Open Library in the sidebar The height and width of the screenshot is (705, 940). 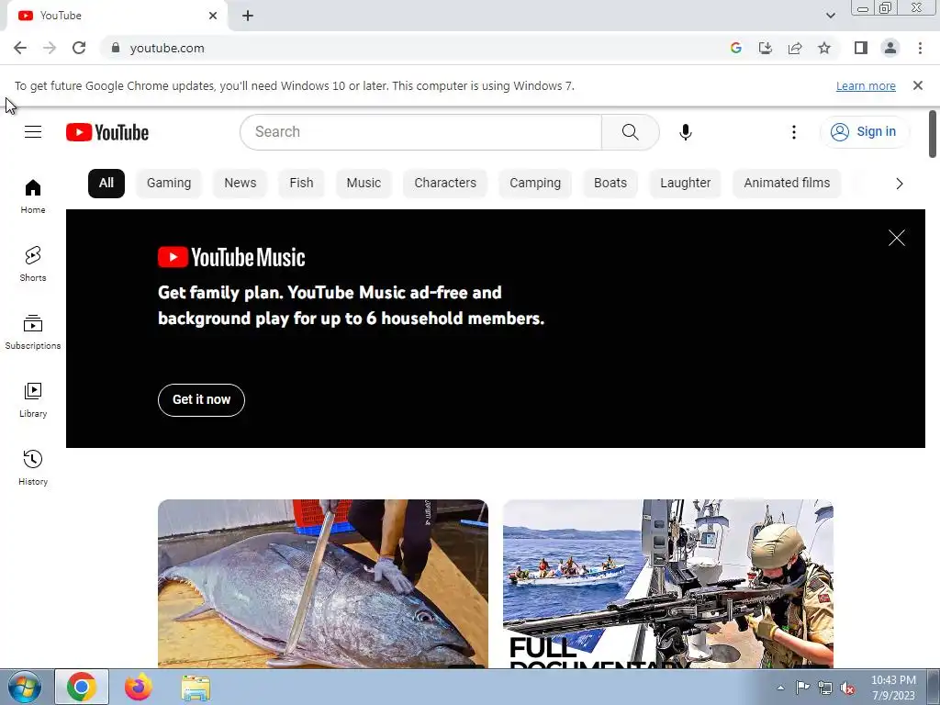(x=33, y=400)
